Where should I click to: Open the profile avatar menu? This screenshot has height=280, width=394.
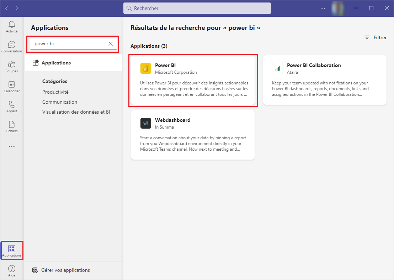(x=338, y=8)
